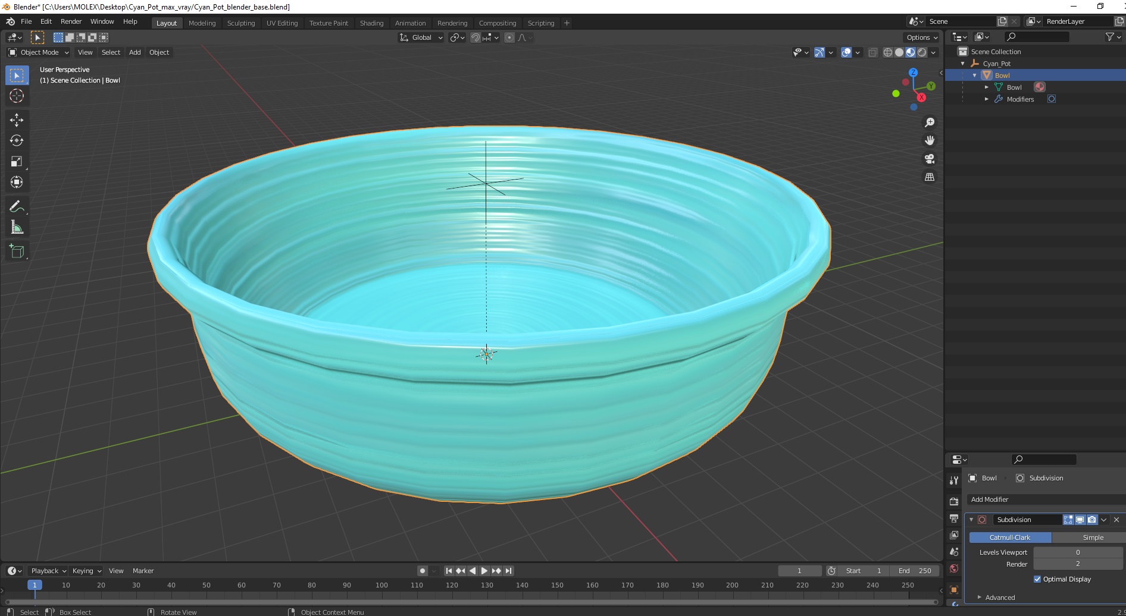Pick the Measure tool
The width and height of the screenshot is (1126, 616).
pos(17,228)
